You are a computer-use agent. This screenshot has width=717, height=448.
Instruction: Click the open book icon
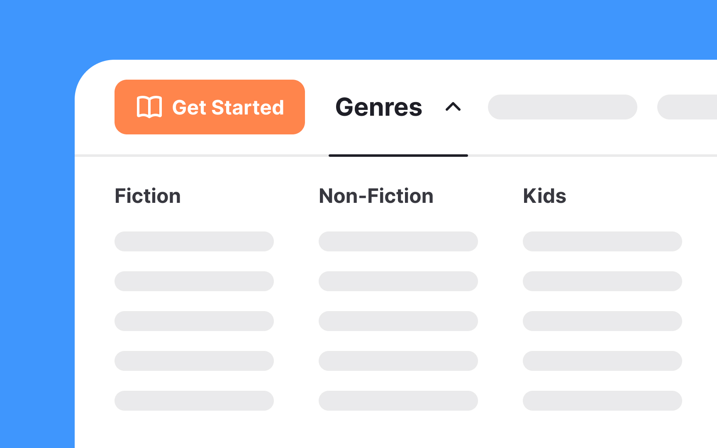[x=149, y=107]
